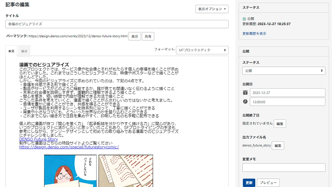Click the denso_future_story filename text
Screen dimensions: 332x187
pos(257,145)
